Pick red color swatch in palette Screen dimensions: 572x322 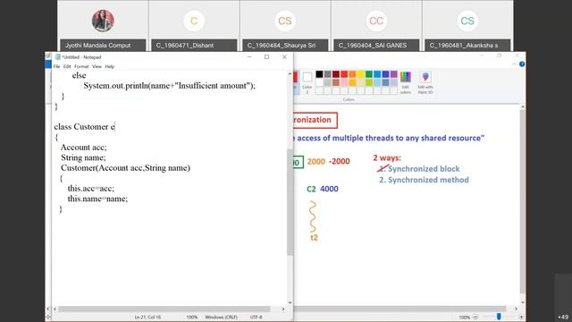coord(344,74)
